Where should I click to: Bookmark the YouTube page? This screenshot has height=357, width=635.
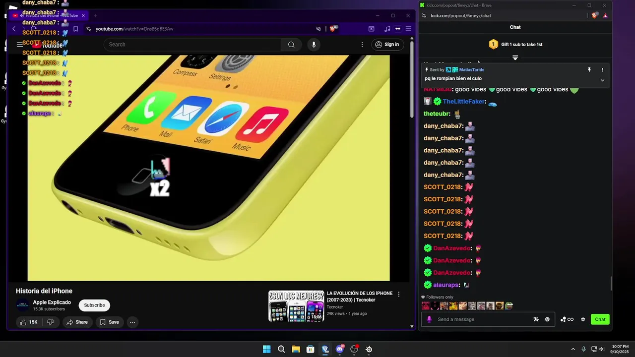tap(75, 29)
